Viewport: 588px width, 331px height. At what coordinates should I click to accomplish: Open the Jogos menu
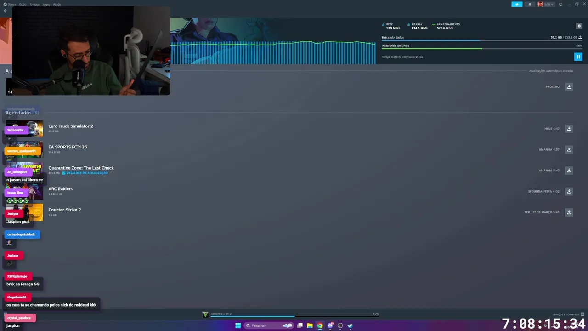(46, 4)
